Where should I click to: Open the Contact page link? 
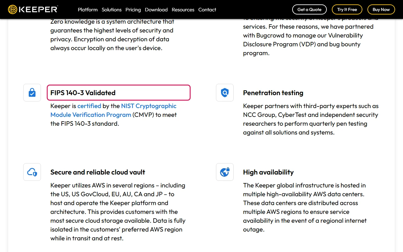point(207,9)
